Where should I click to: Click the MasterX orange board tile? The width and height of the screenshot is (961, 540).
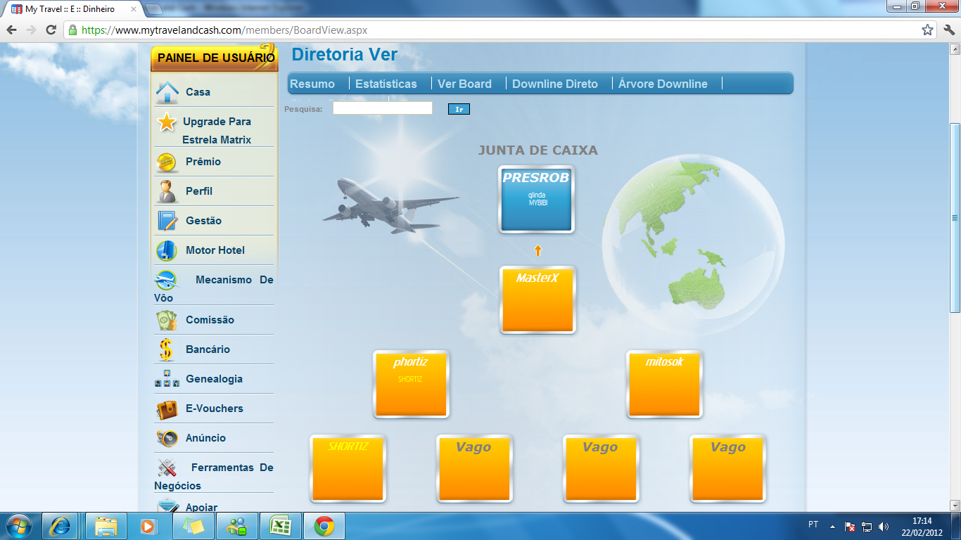tap(537, 300)
